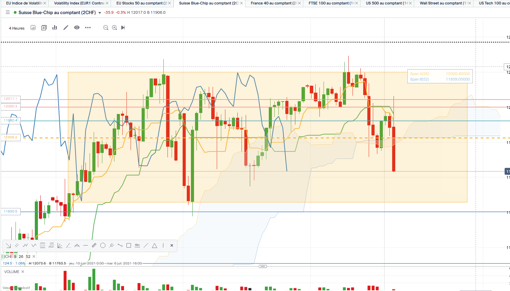
Task: Choose the rectangle shape tool
Action: click(x=129, y=246)
